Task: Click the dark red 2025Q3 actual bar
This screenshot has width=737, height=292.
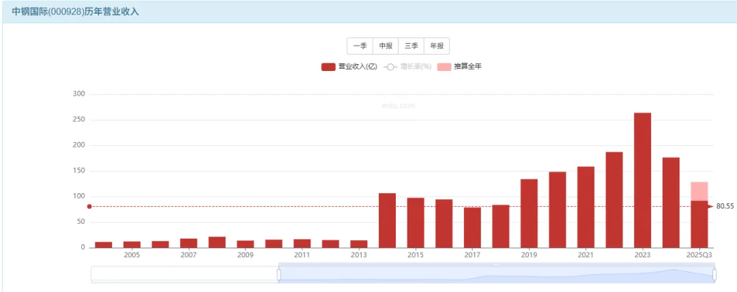Action: (699, 224)
